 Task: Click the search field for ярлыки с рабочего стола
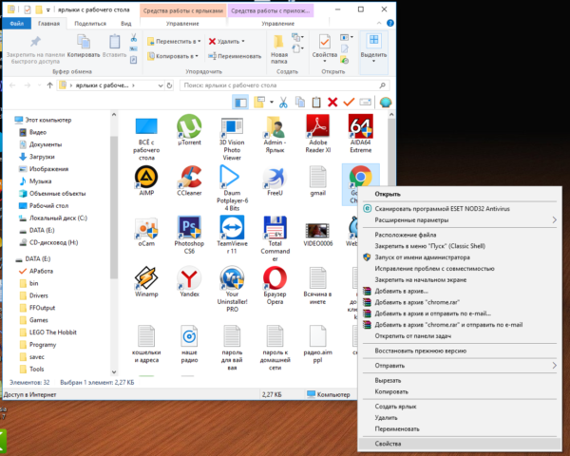(x=285, y=85)
